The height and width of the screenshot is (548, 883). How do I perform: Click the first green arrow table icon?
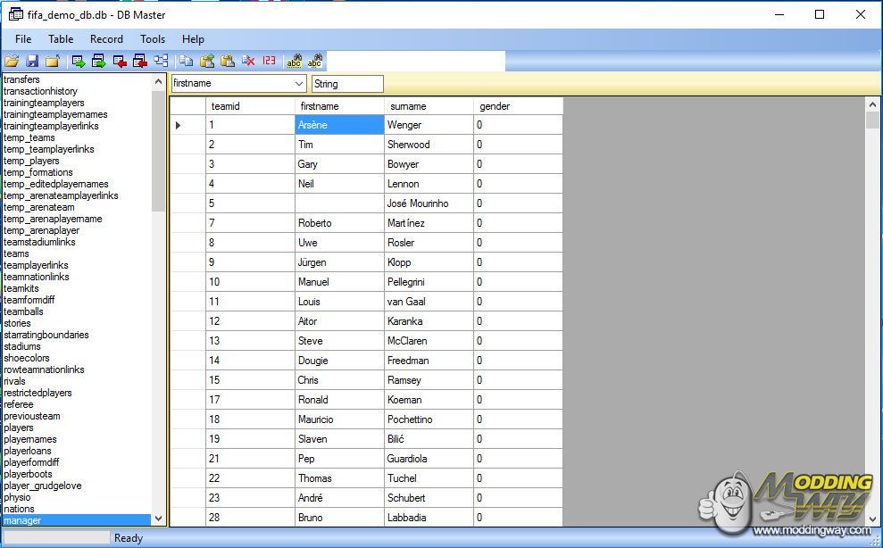[79, 62]
